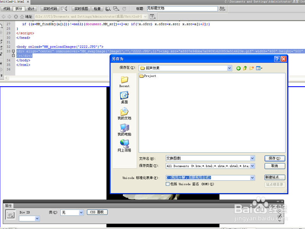The width and height of the screenshot is (305, 229).
Task: Open the view menu icon in Save As dialog
Action: pos(259,68)
